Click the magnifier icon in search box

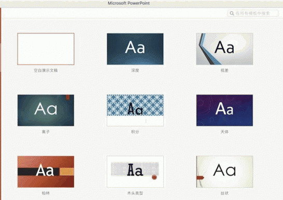(x=232, y=13)
